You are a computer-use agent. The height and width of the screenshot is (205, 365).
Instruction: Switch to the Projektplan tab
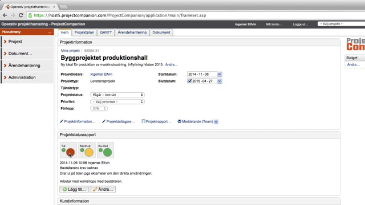tap(84, 32)
